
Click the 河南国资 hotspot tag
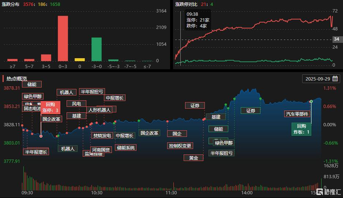coord(101,149)
